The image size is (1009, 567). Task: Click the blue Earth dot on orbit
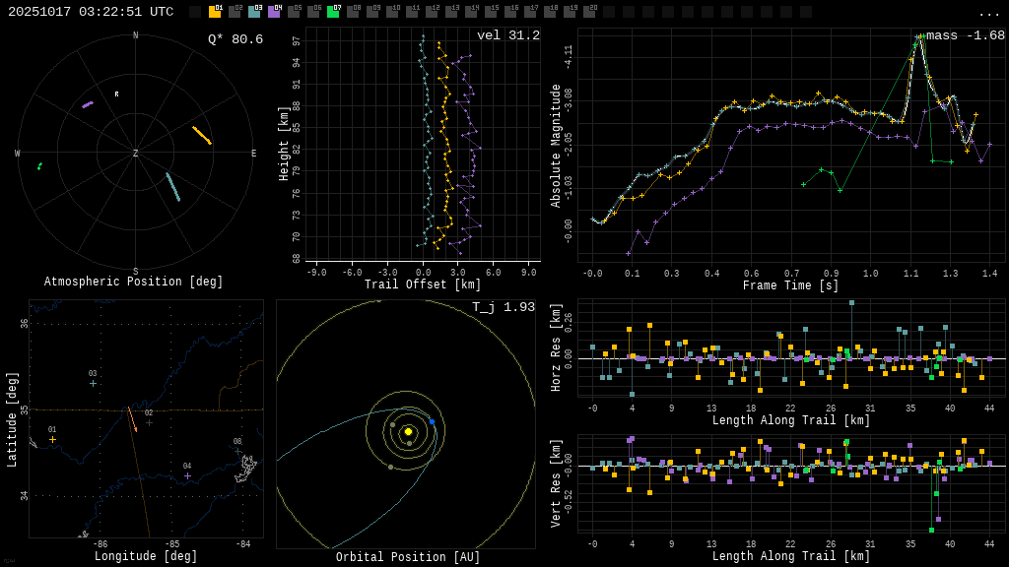click(432, 421)
